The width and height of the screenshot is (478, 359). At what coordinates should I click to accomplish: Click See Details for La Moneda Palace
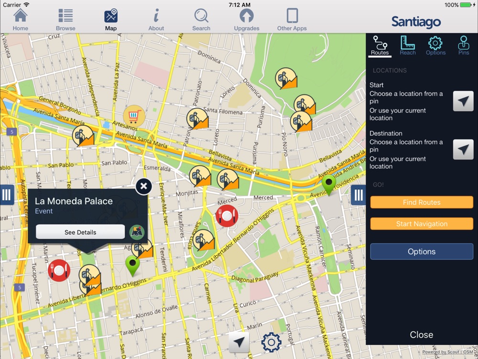tap(80, 232)
